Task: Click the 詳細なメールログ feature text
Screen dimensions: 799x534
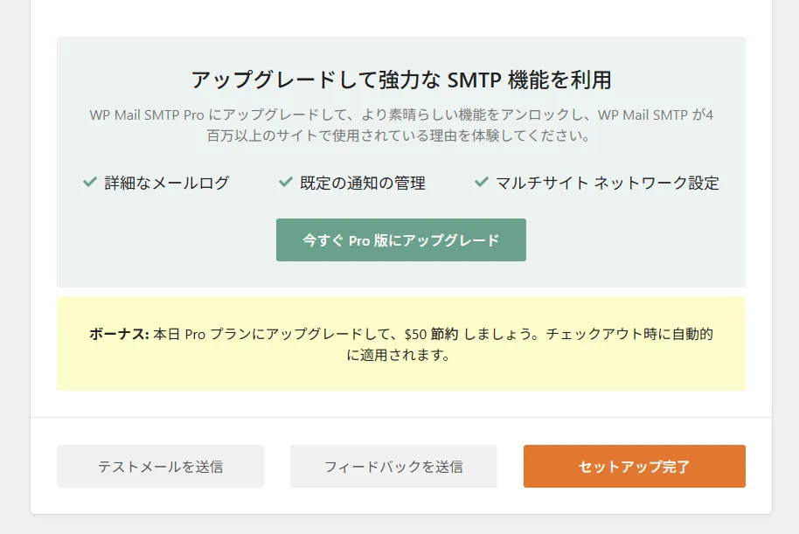Action: (x=167, y=183)
